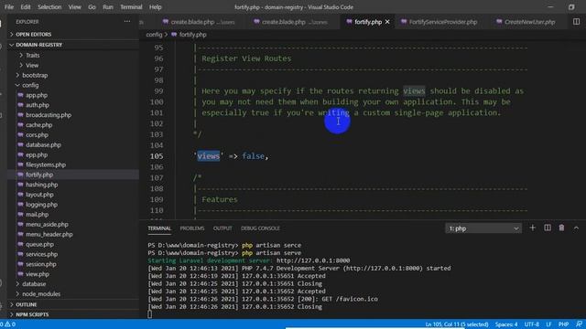Click the file icon beside fortify.php in the tree
This screenshot has width=586, height=329.
tap(20, 175)
